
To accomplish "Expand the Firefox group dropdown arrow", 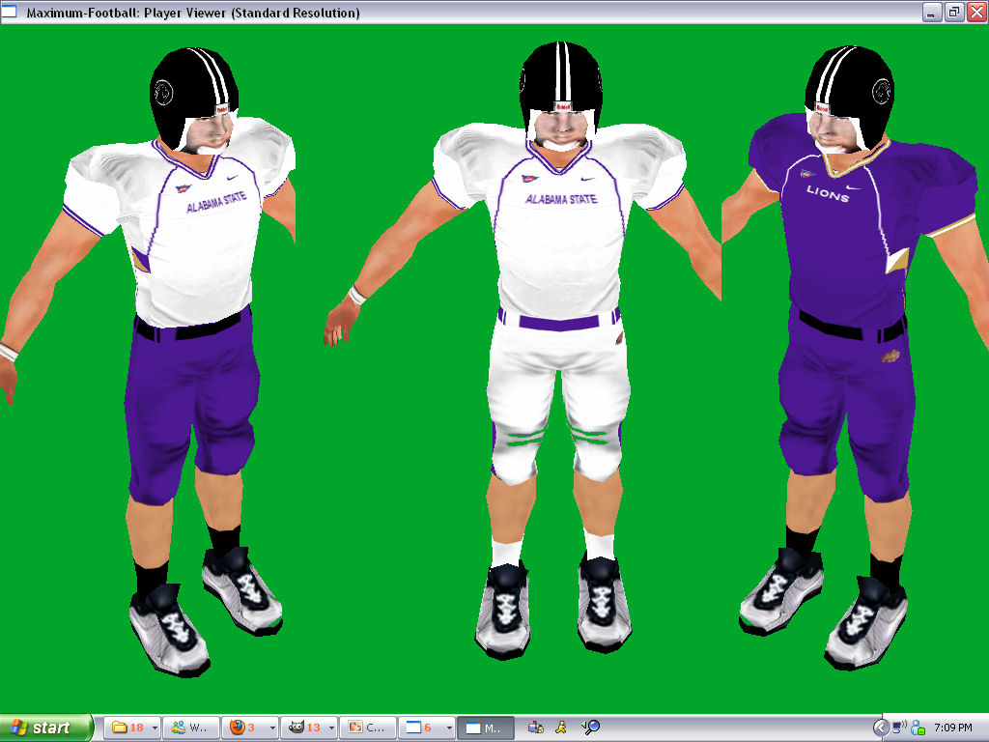I will pos(272,728).
